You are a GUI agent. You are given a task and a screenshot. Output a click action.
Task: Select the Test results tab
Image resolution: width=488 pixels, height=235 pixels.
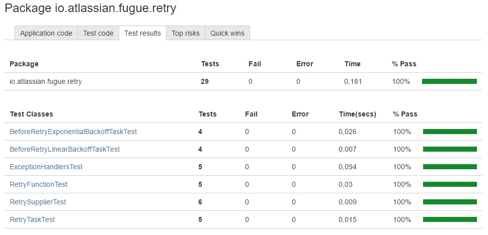pyautogui.click(x=142, y=33)
